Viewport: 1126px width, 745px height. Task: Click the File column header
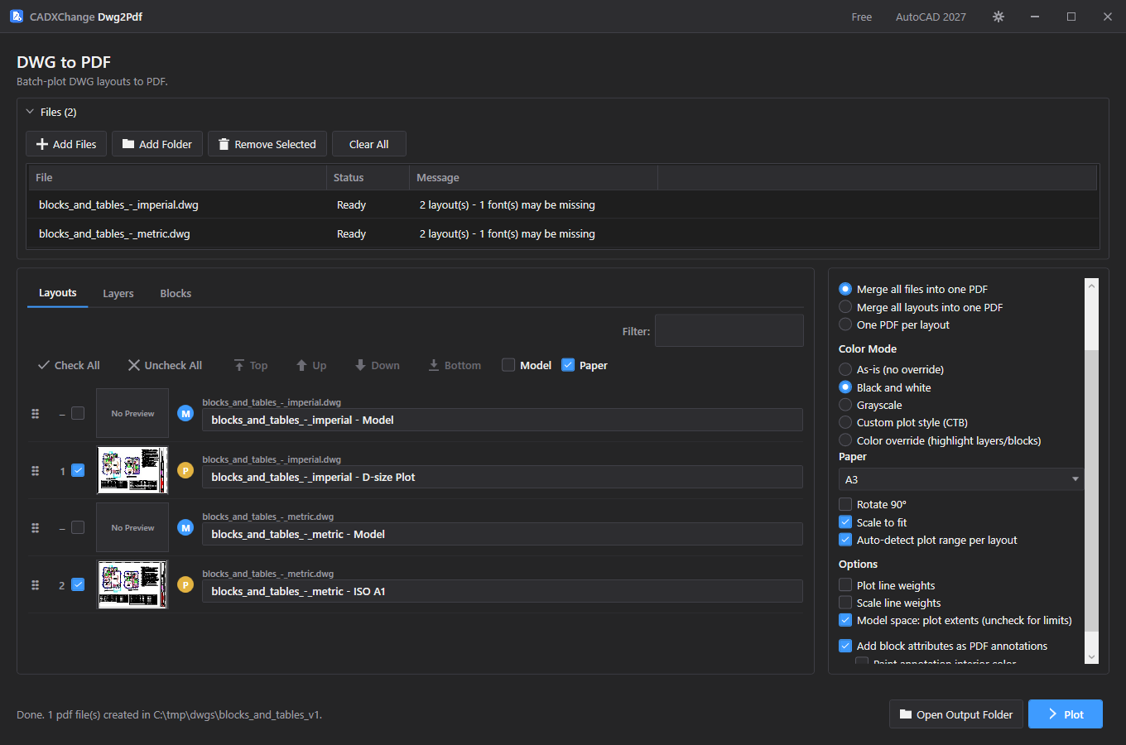[177, 177]
